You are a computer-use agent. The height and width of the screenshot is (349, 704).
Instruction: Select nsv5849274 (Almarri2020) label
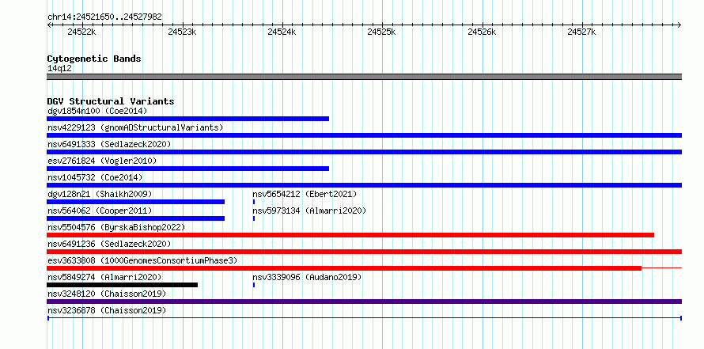[x=104, y=277]
